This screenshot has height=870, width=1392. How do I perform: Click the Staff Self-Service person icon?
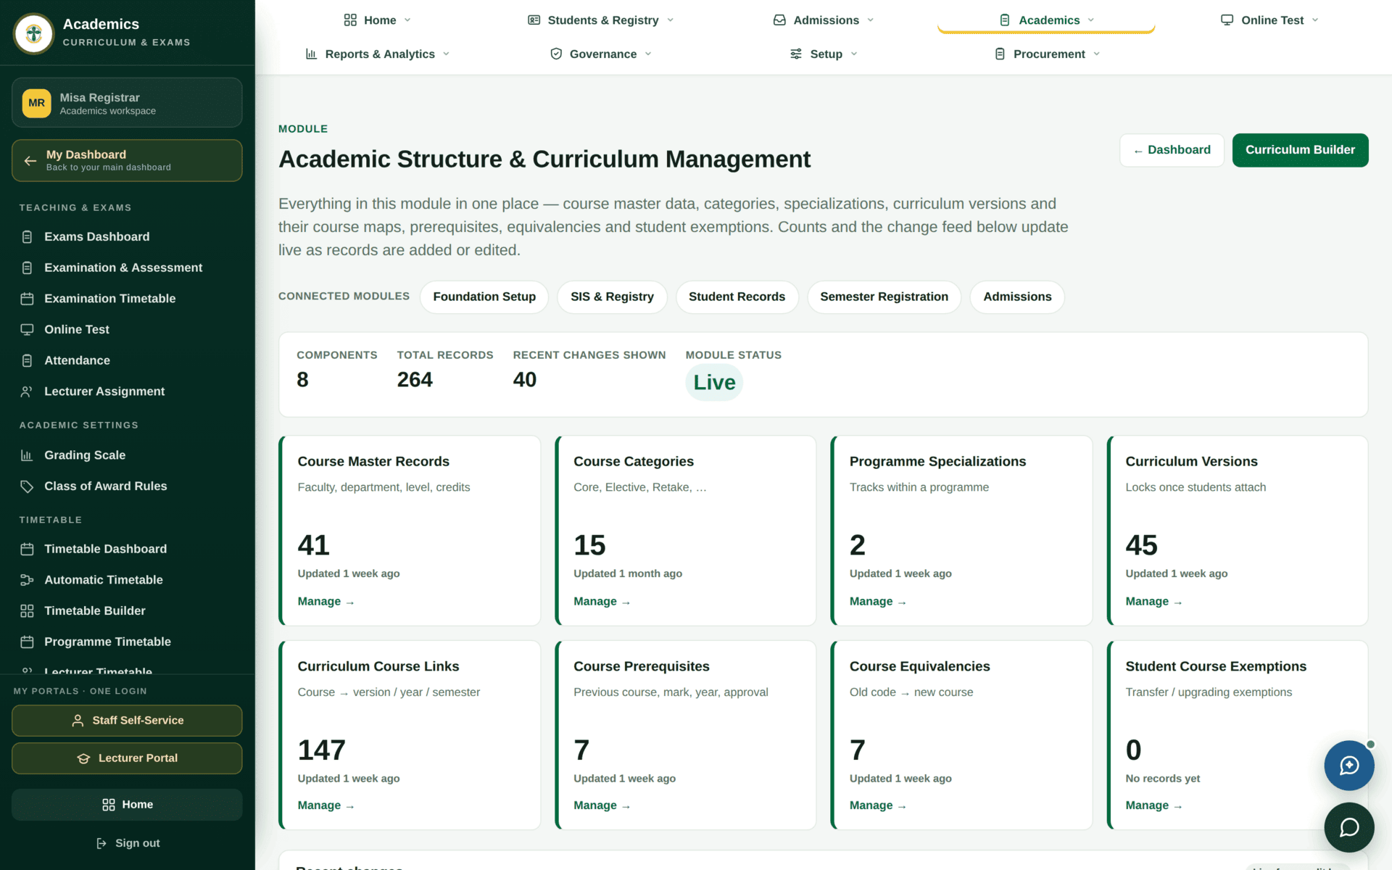78,721
